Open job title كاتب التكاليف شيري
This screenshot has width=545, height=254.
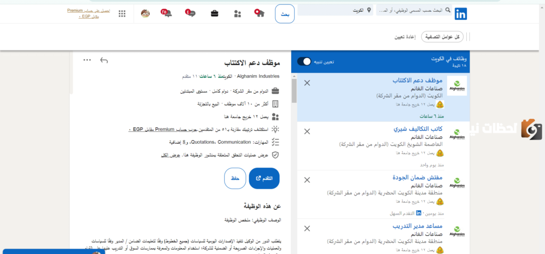pos(418,129)
